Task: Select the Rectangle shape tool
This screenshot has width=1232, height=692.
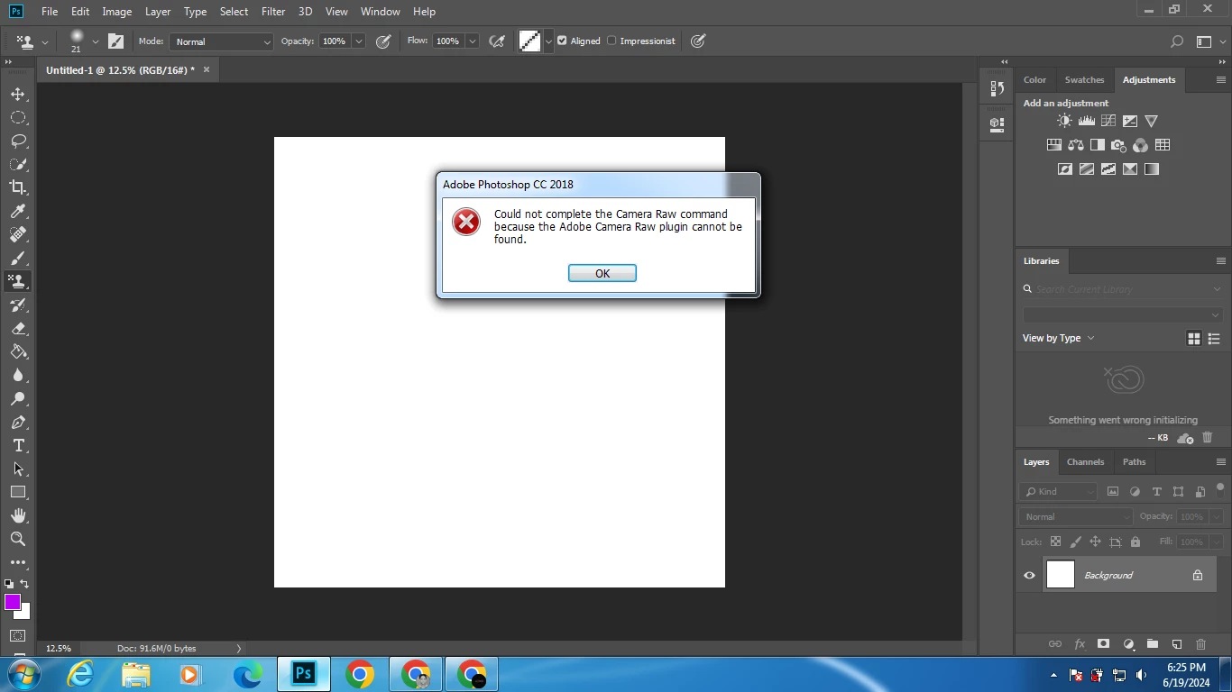Action: tap(18, 493)
